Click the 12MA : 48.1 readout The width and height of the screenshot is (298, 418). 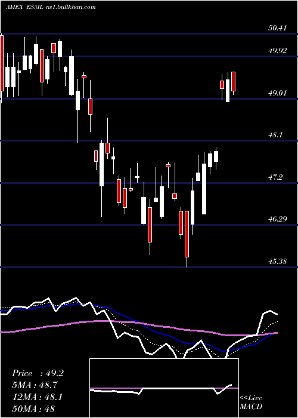coord(37,397)
